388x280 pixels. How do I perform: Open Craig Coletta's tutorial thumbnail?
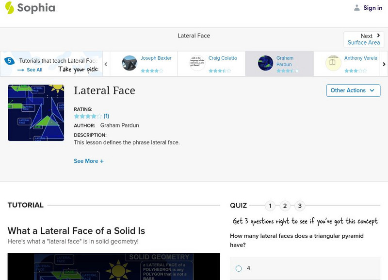197,63
